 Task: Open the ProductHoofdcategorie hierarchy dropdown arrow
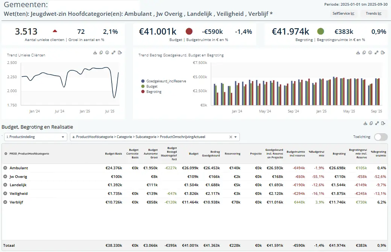tap(236, 137)
